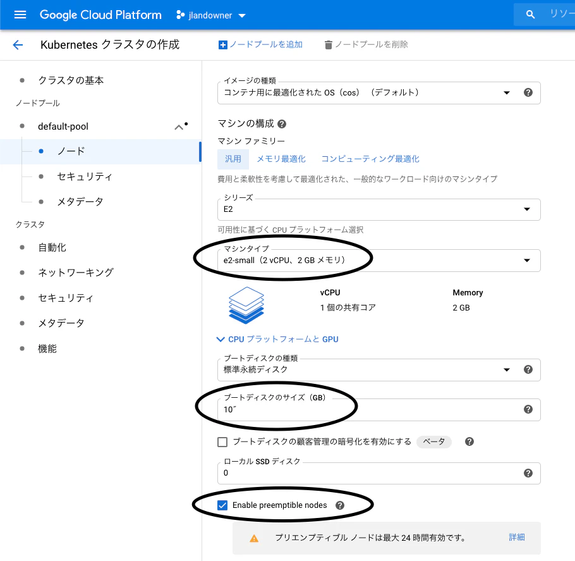This screenshot has width=575, height=561.
Task: Open help for local SSD disk field
Action: [528, 473]
